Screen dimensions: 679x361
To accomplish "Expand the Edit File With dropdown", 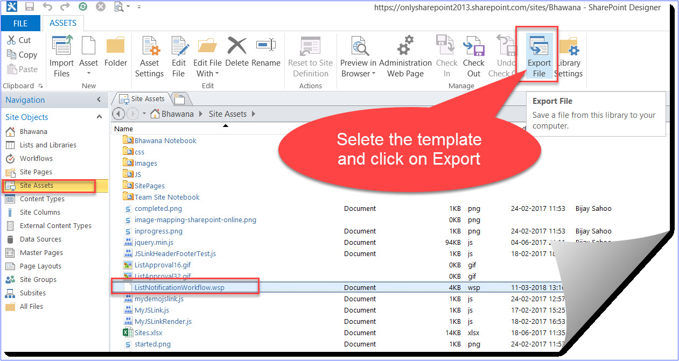I will coord(207,74).
